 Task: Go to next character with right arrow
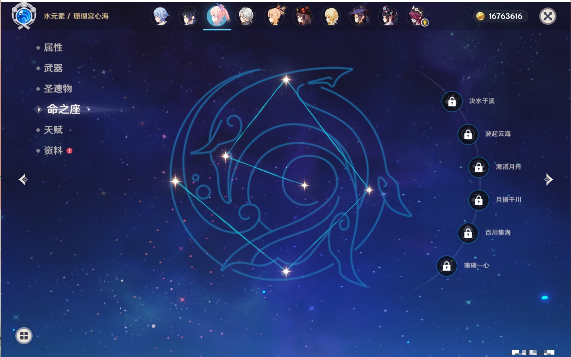(x=548, y=179)
